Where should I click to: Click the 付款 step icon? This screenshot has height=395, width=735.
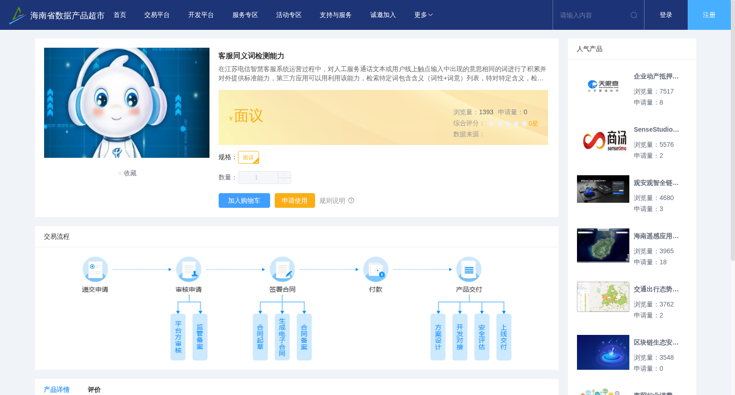click(376, 269)
